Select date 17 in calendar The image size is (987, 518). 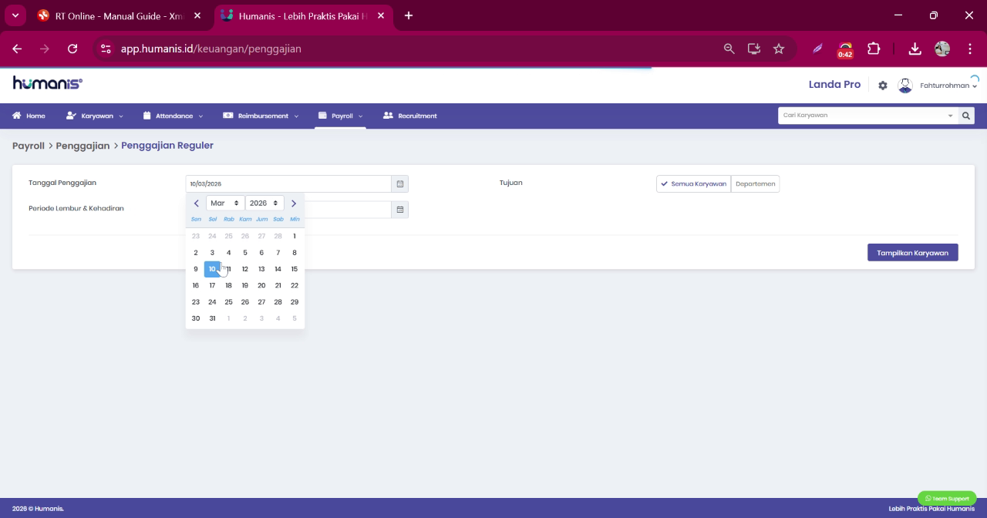[212, 285]
